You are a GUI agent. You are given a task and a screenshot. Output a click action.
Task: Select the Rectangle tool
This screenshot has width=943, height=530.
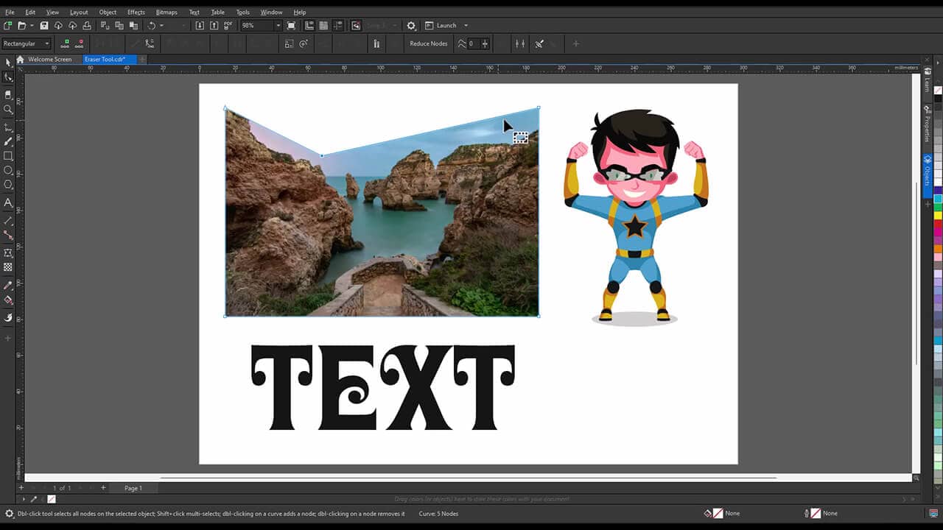point(8,156)
